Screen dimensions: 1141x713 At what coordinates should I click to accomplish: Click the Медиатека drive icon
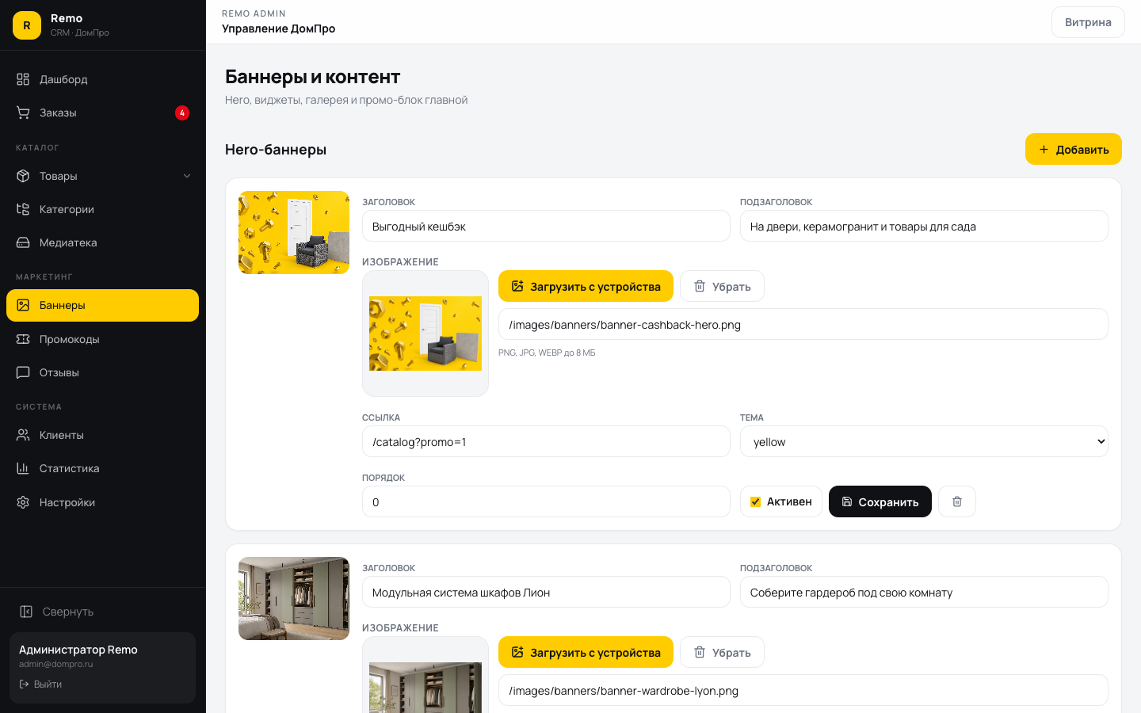point(23,242)
